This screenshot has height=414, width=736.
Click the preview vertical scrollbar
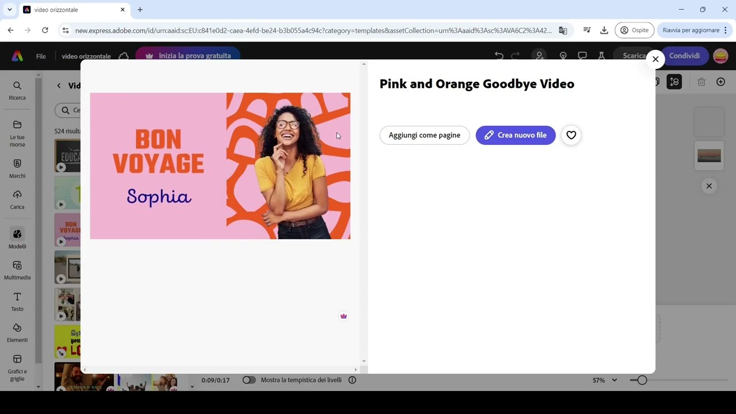pyautogui.click(x=364, y=213)
